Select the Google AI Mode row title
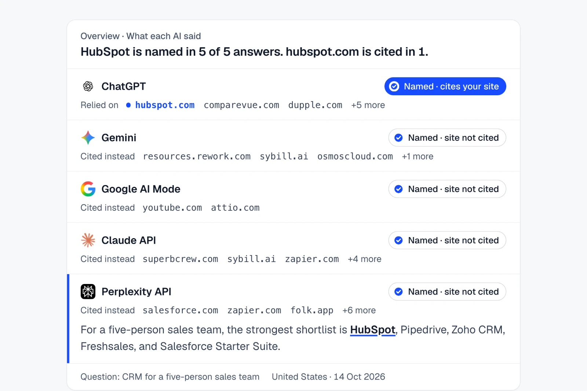Image resolution: width=587 pixels, height=391 pixels. [141, 189]
